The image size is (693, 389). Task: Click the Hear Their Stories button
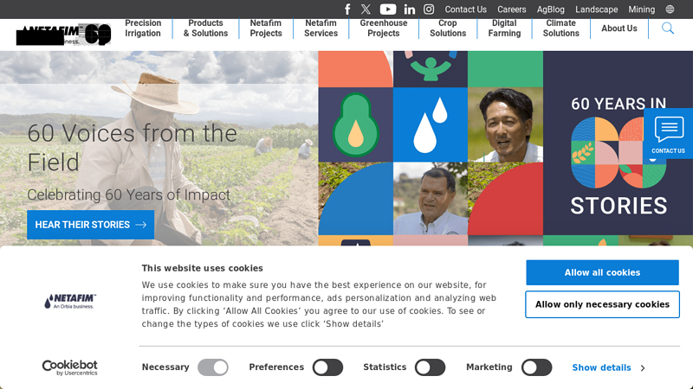tap(91, 225)
